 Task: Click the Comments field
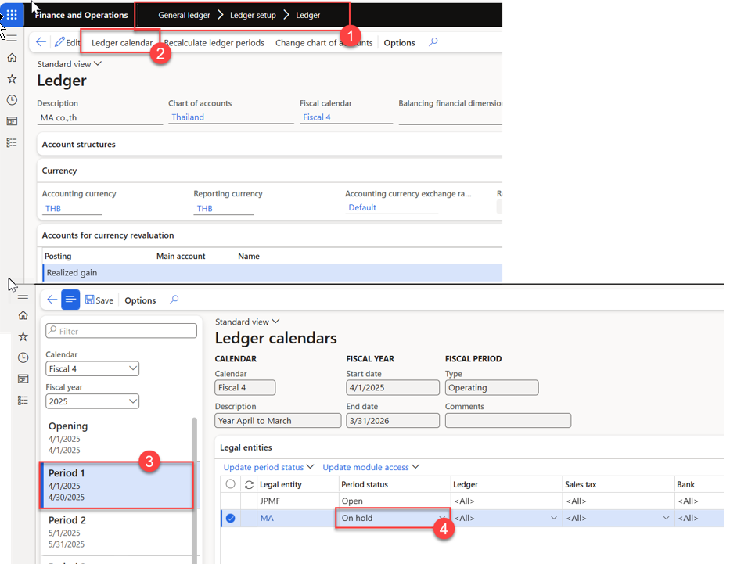pos(508,421)
